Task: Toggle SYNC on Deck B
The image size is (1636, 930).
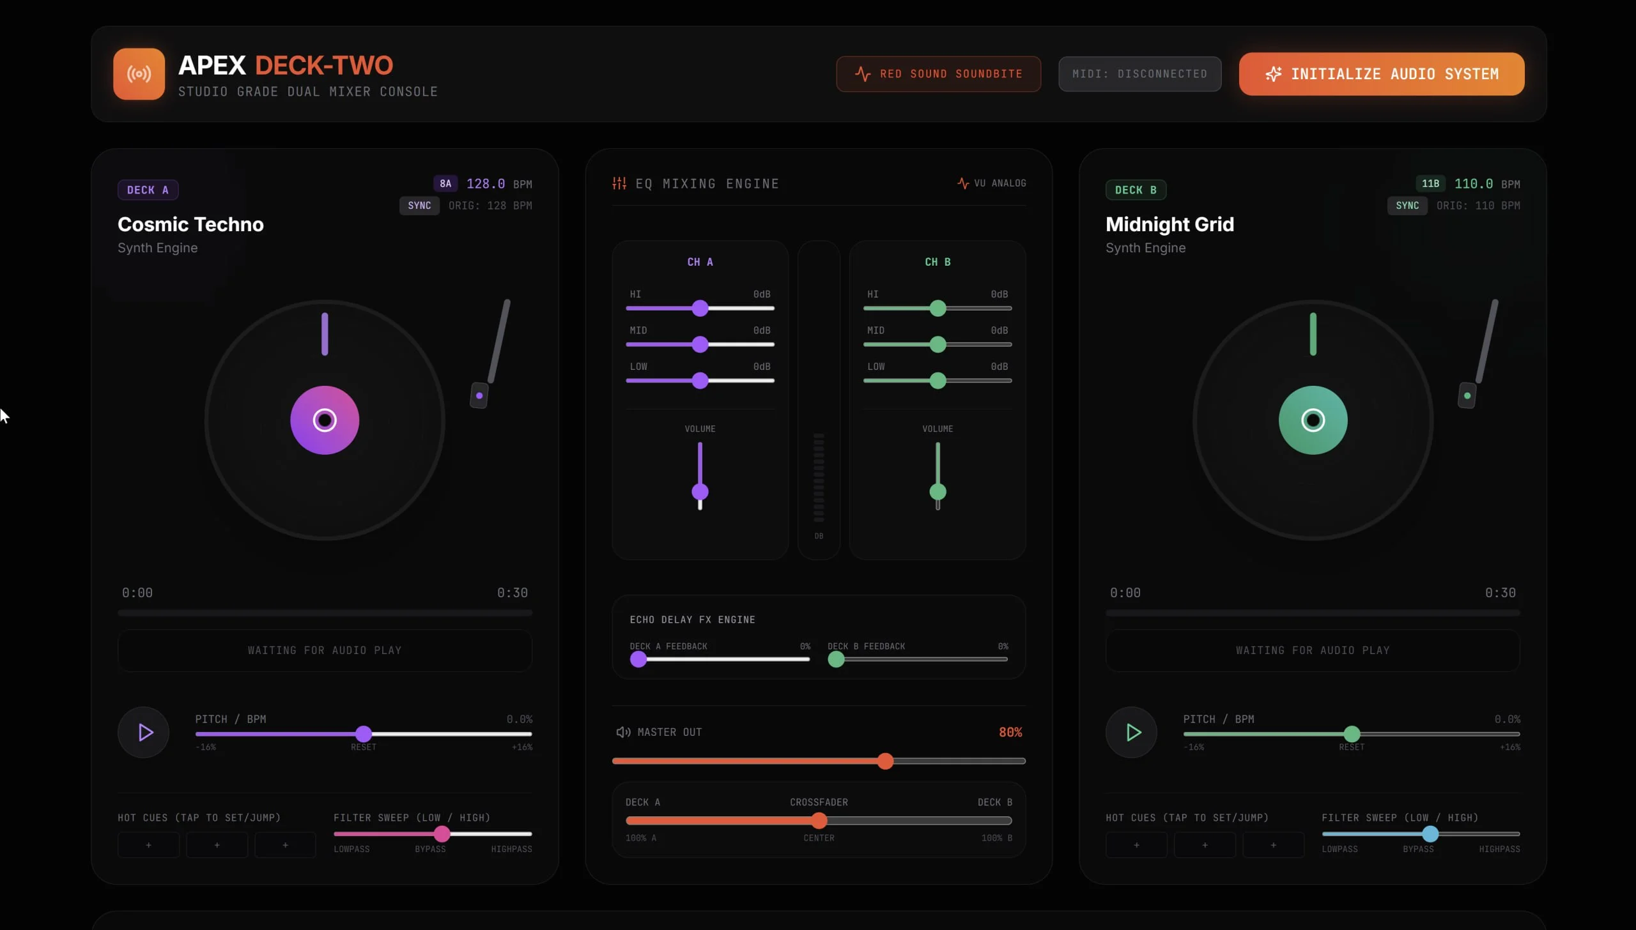Action: pyautogui.click(x=1407, y=206)
